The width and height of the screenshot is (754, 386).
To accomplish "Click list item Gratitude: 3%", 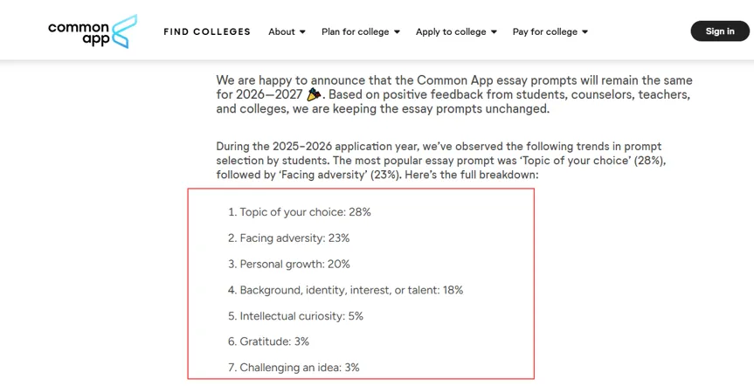I will [x=269, y=341].
